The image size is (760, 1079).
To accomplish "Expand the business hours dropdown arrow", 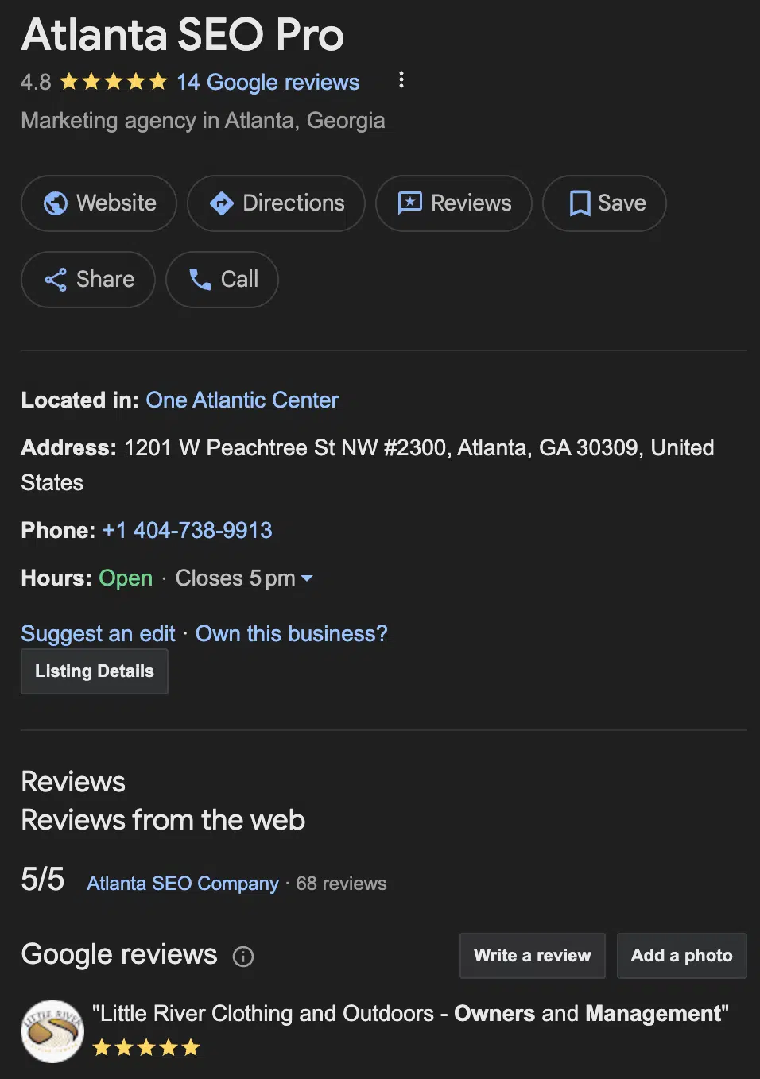I will coord(307,578).
